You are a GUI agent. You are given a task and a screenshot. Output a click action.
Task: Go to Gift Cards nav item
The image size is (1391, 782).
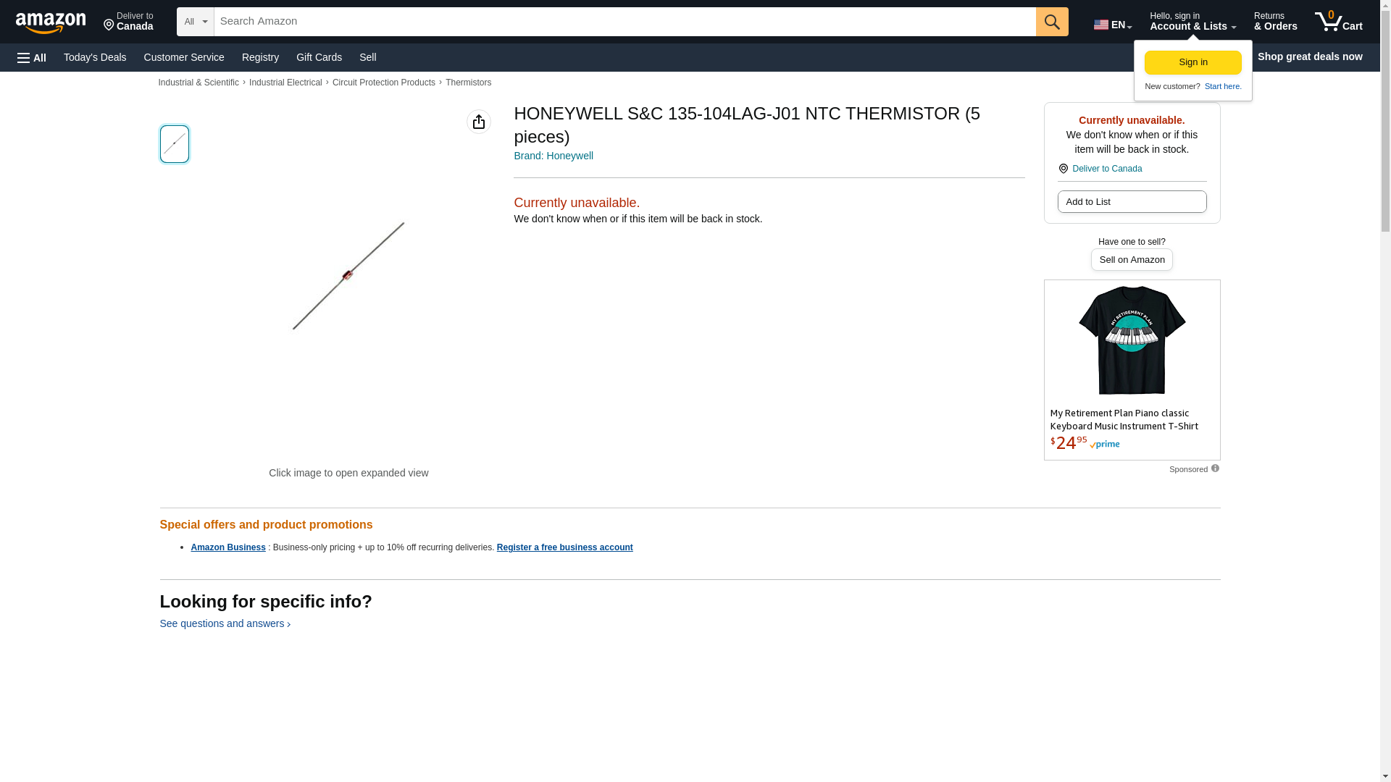pyautogui.click(x=319, y=57)
